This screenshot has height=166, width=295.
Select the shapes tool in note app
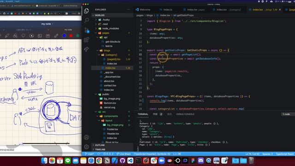coord(15,36)
